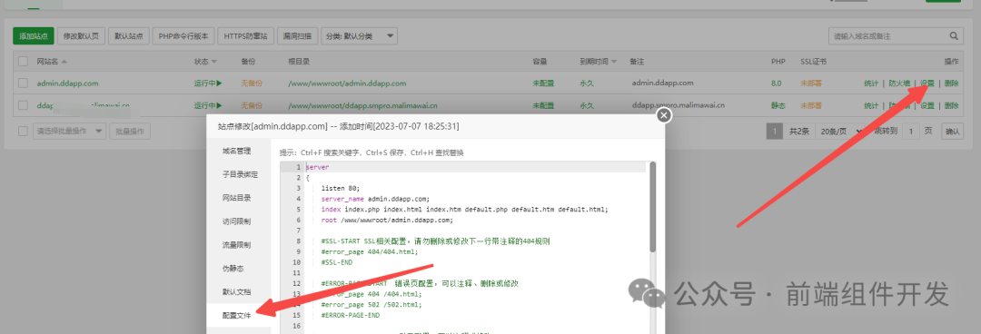Image resolution: width=981 pixels, height=334 pixels.
Task: Click the search magnifier icon
Action: [954, 36]
